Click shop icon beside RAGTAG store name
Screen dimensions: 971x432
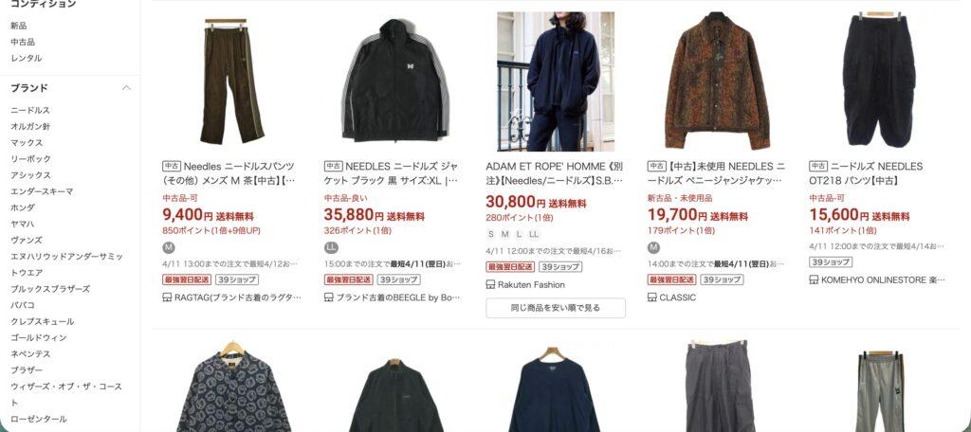coord(167,297)
